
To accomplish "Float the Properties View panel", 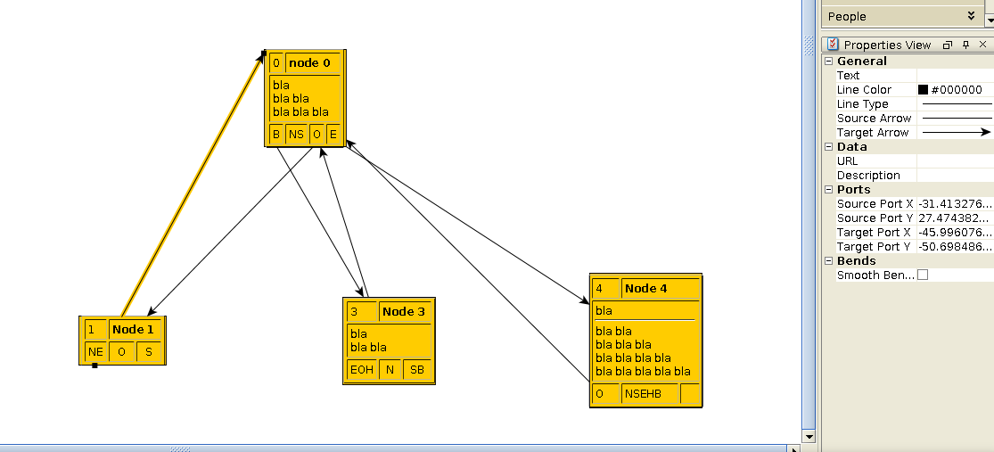I will (948, 45).
